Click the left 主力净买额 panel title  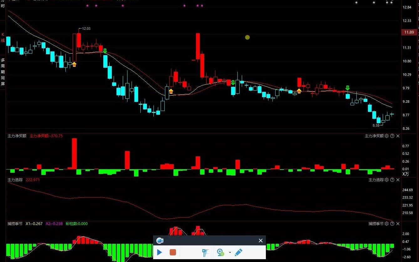17,136
